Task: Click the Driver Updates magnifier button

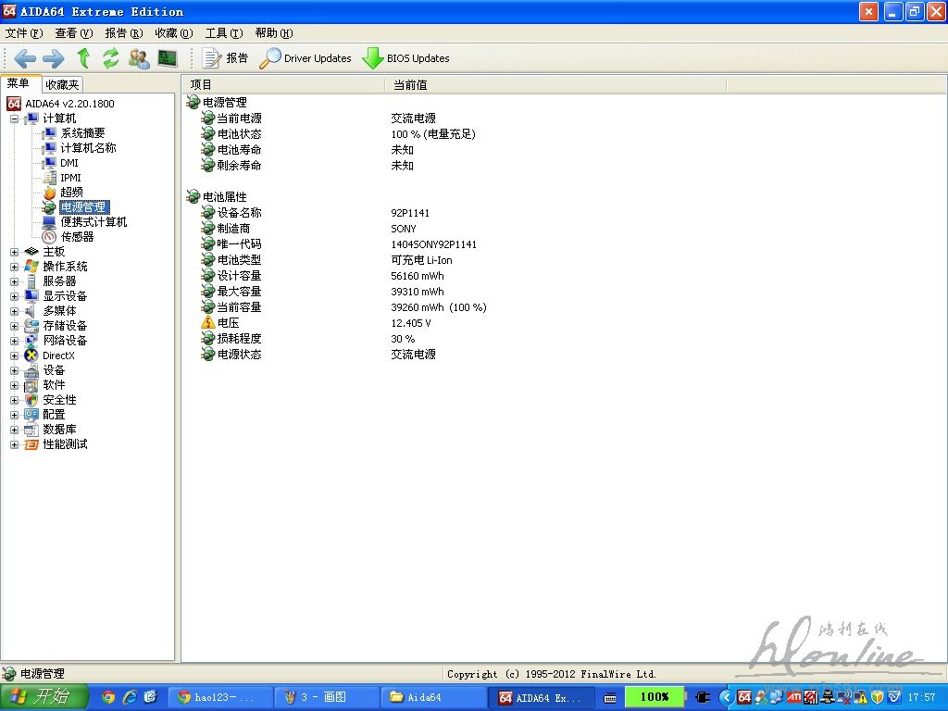Action: [306, 58]
